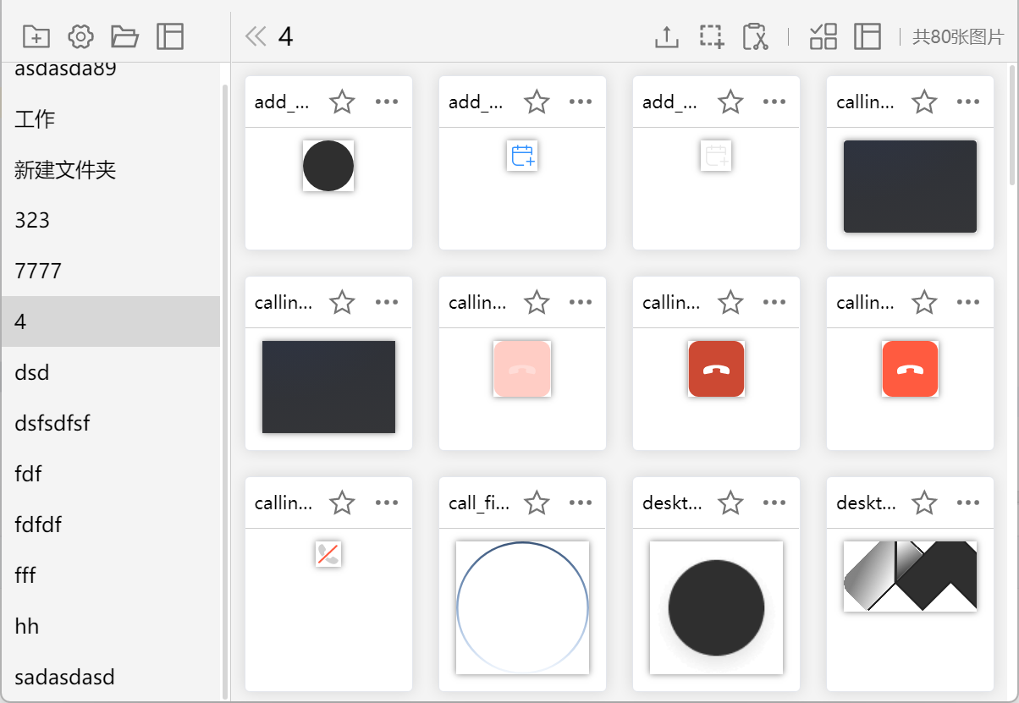Star the add_ card with gray calendar
1019x703 pixels.
730,102
